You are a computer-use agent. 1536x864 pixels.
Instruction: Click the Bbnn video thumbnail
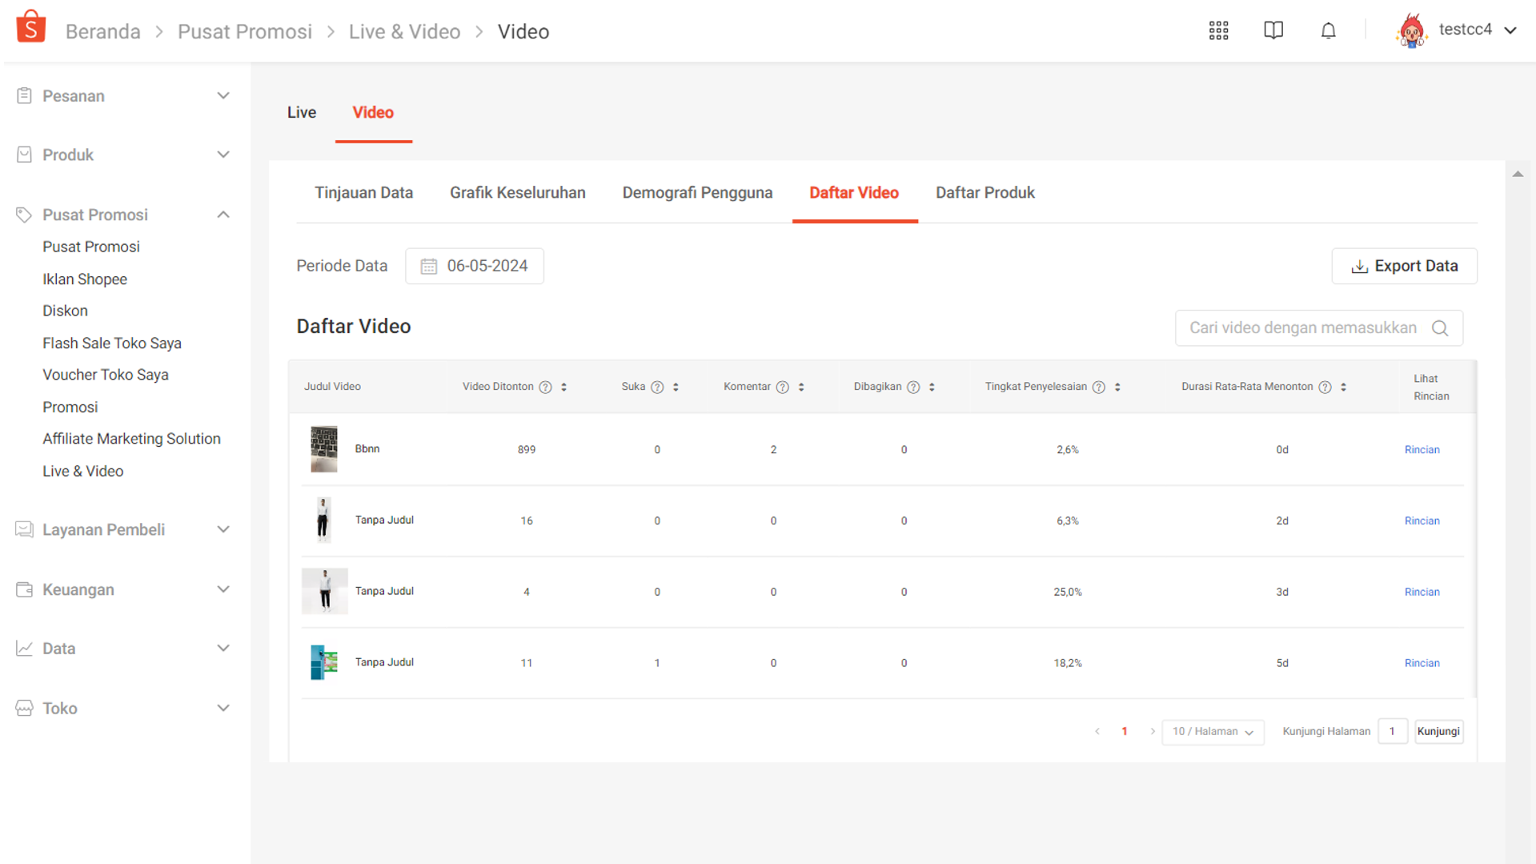[x=323, y=449]
